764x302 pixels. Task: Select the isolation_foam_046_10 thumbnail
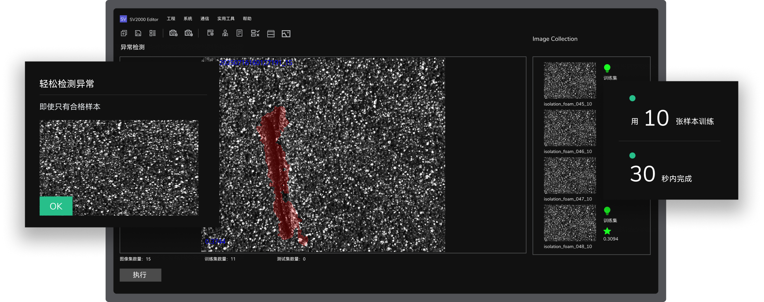coord(570,128)
